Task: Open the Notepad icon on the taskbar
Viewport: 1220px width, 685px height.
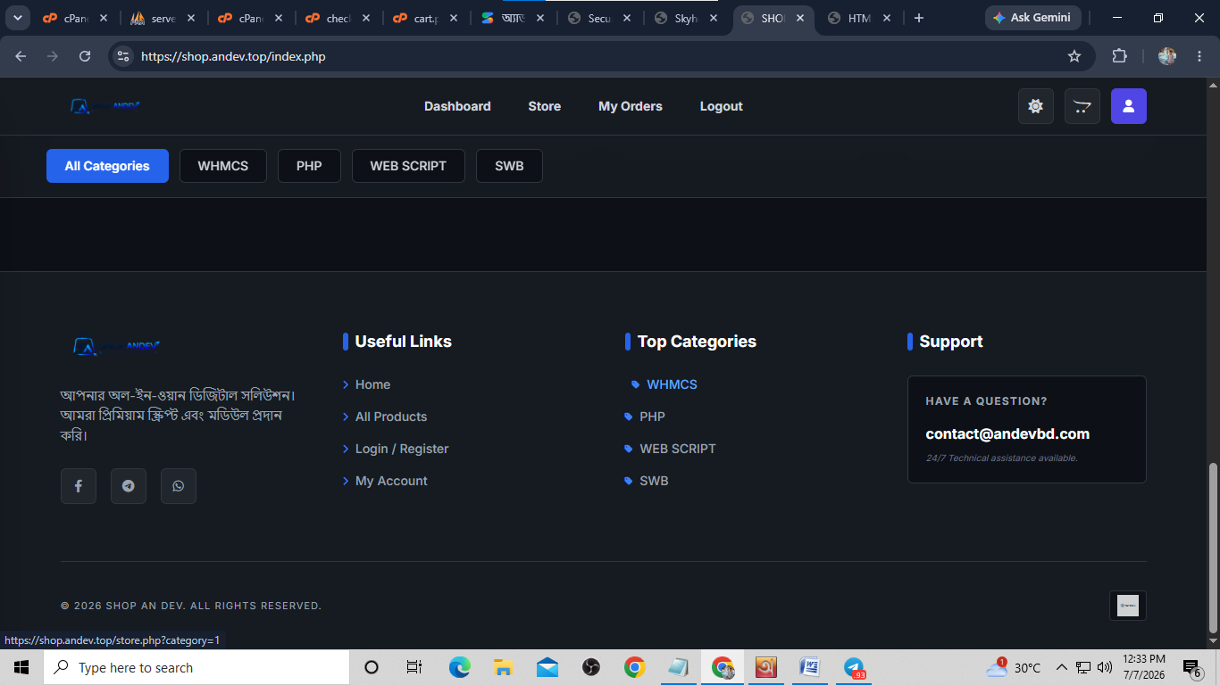Action: (679, 667)
